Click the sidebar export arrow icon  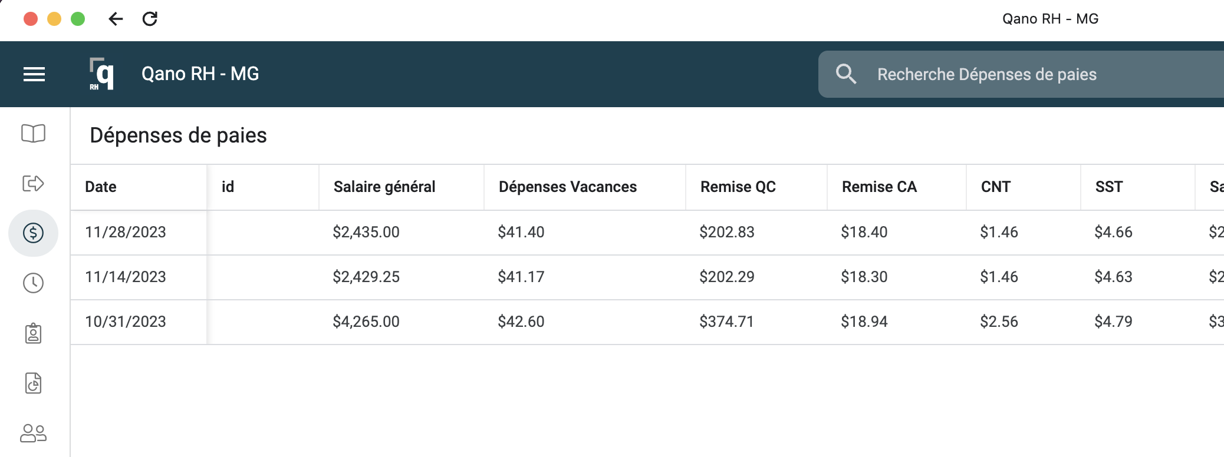click(x=33, y=183)
